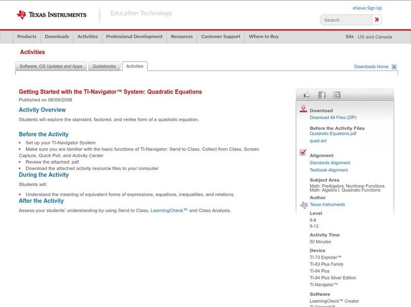Click the 50 Minutes activity time
The image size is (411, 307).
pyautogui.click(x=320, y=242)
